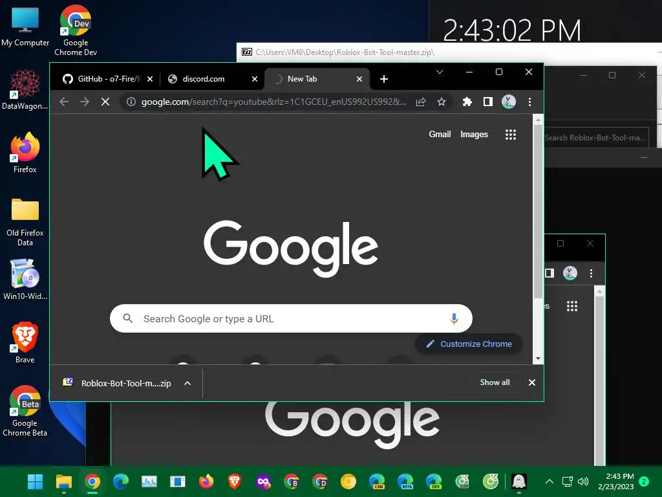Viewport: 662px width, 497px height.
Task: Open My Computer desktop icon
Action: [25, 27]
